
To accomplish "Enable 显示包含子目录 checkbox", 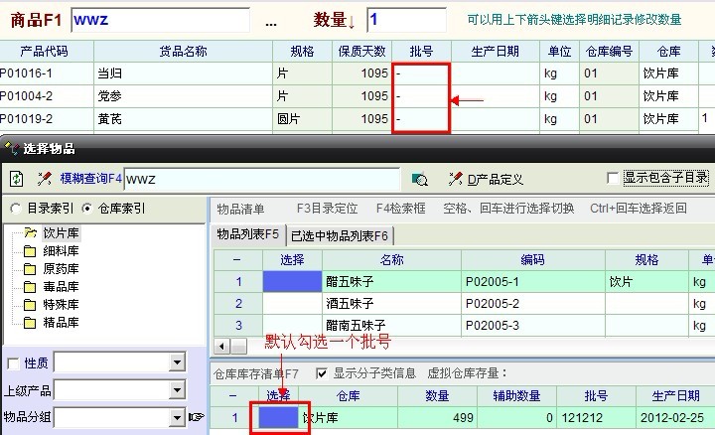I will tap(613, 179).
